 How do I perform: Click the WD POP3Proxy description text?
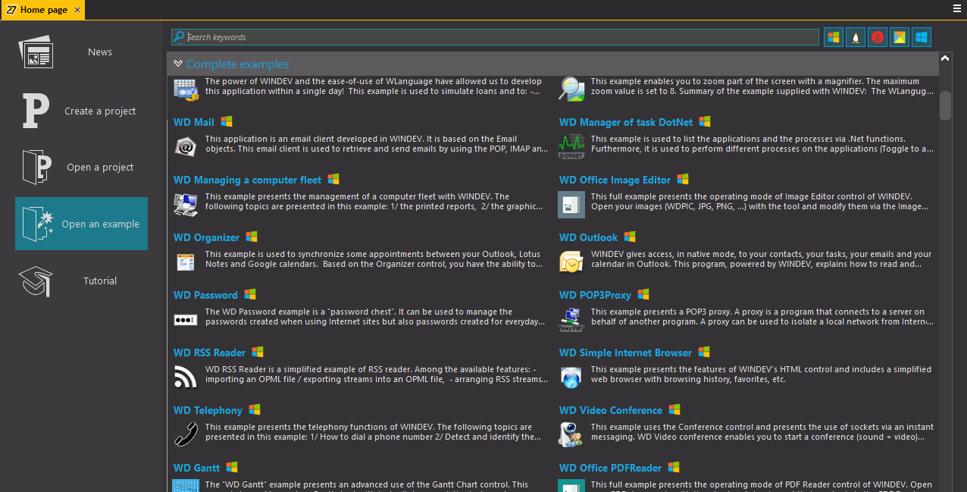(762, 317)
